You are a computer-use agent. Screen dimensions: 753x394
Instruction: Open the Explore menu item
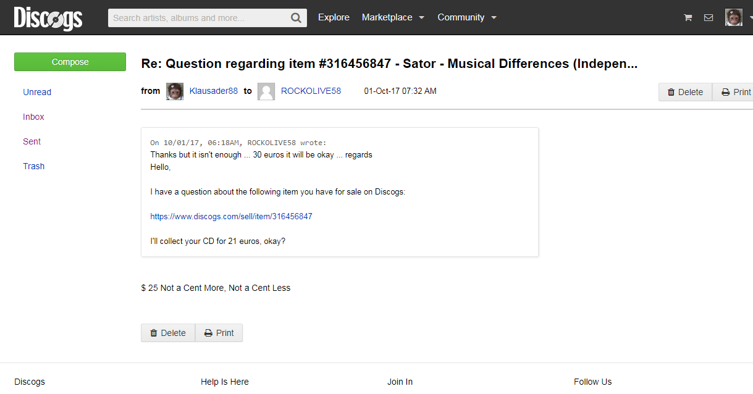click(334, 17)
